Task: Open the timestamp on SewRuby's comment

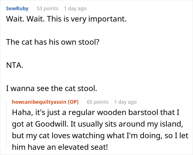Action: [75, 9]
